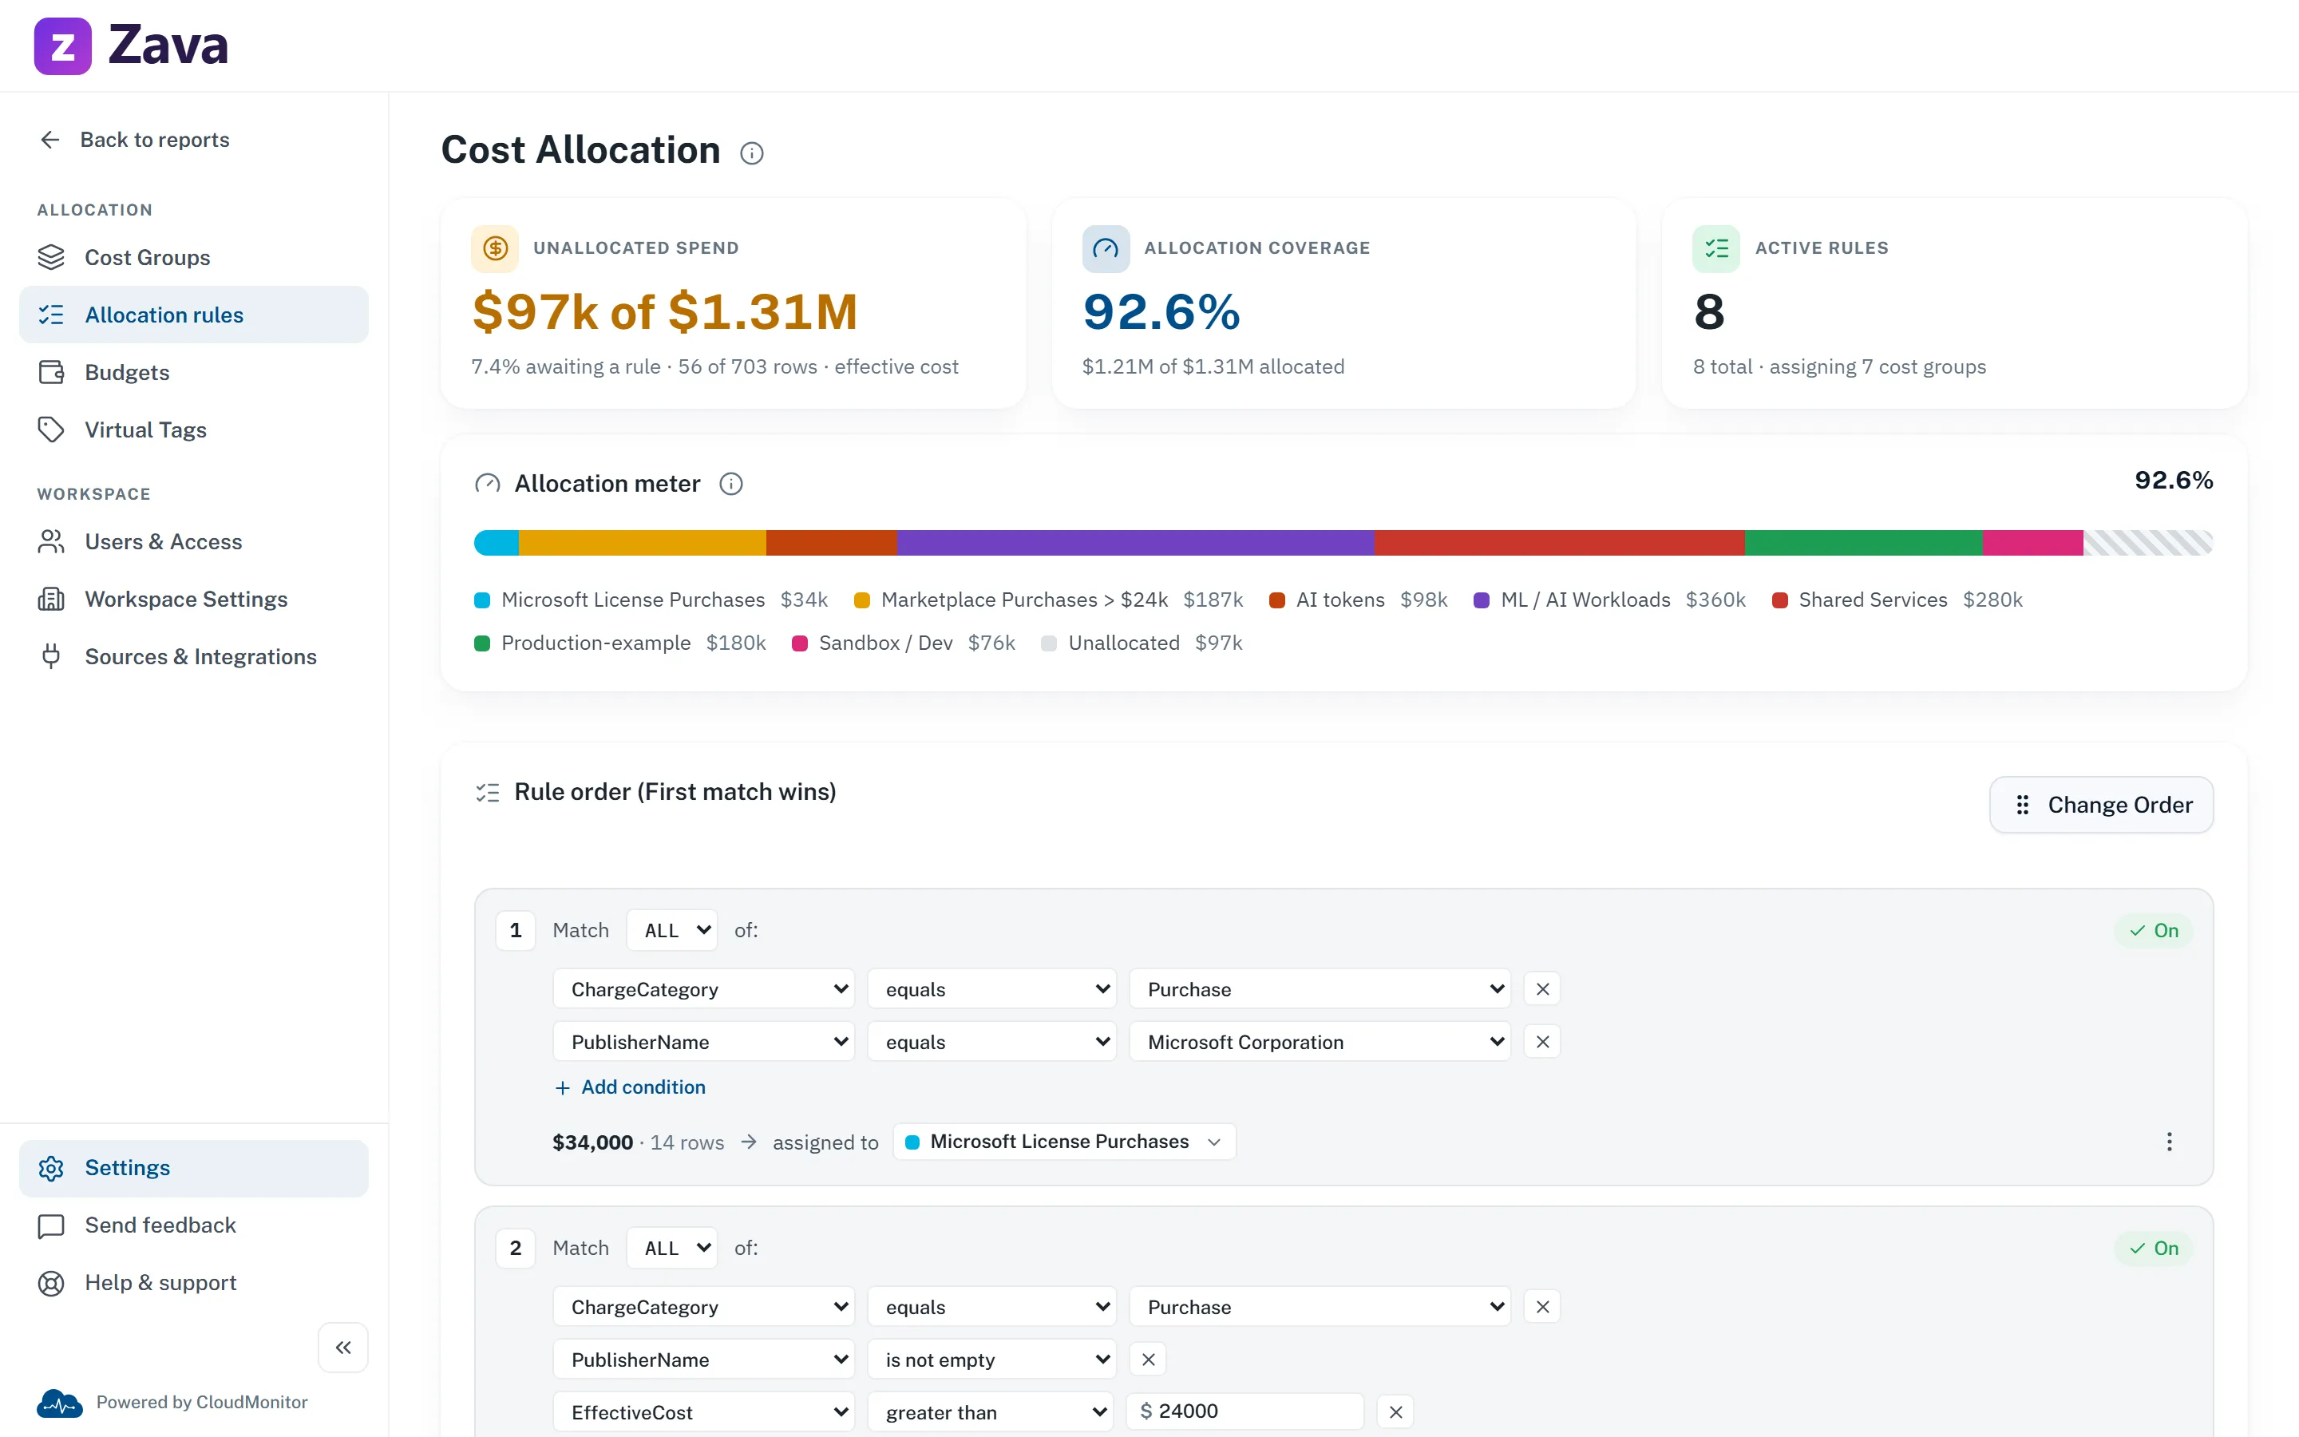Click the EffectiveCost 24000 amount field
The image size is (2299, 1437).
click(x=1245, y=1411)
